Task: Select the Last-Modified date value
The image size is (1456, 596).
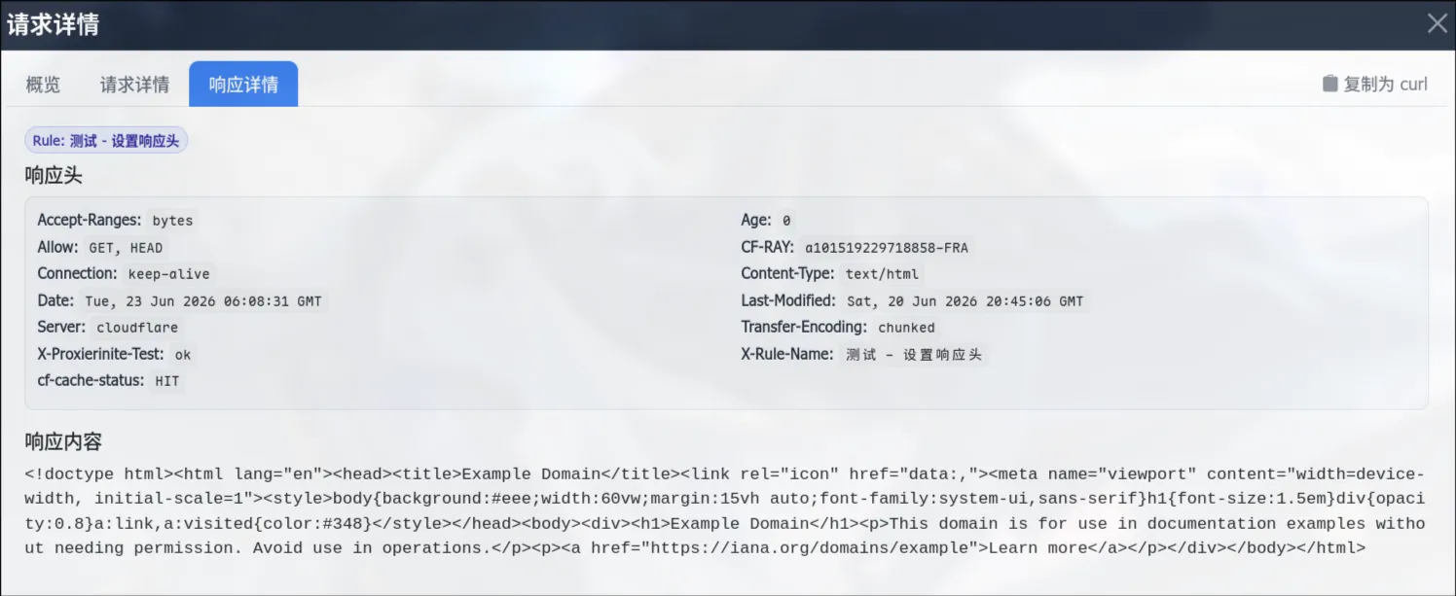Action: coord(965,301)
